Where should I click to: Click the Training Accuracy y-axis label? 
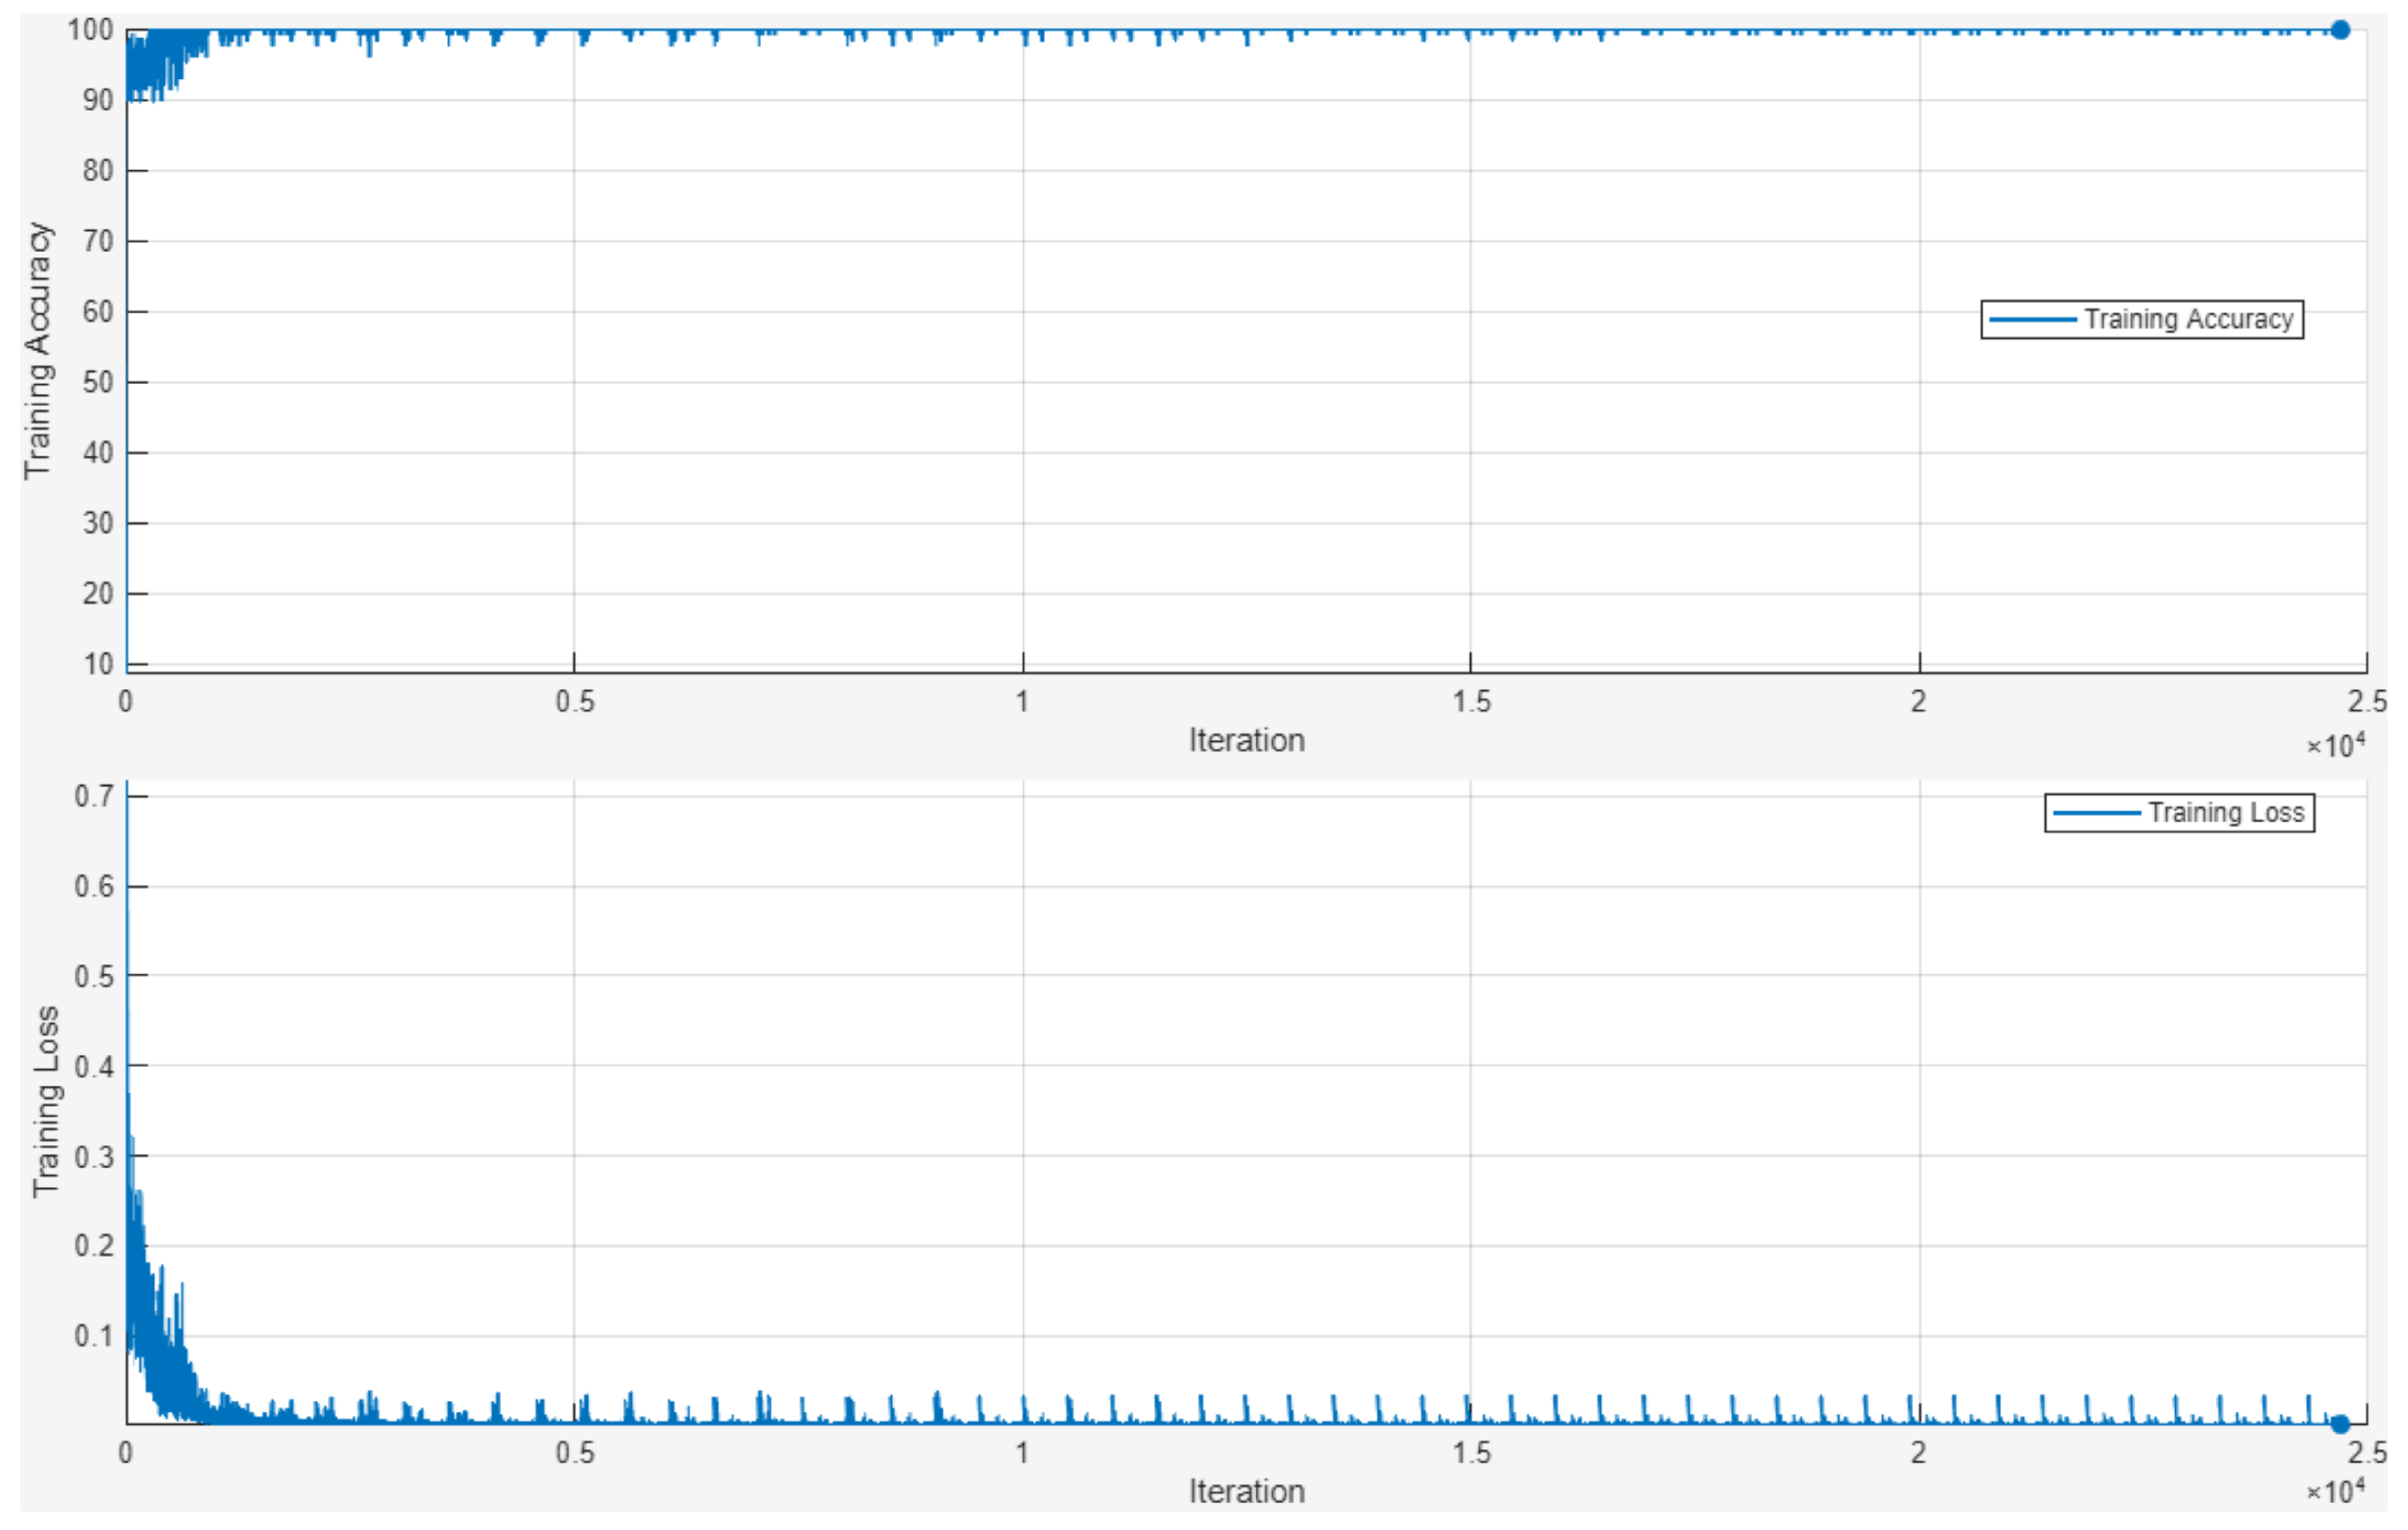[x=38, y=350]
